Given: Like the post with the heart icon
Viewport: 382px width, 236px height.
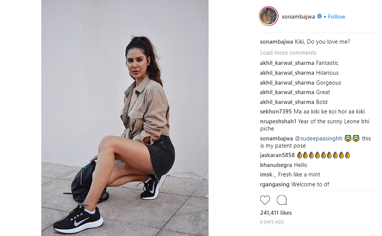Looking at the screenshot, I should pyautogui.click(x=265, y=200).
